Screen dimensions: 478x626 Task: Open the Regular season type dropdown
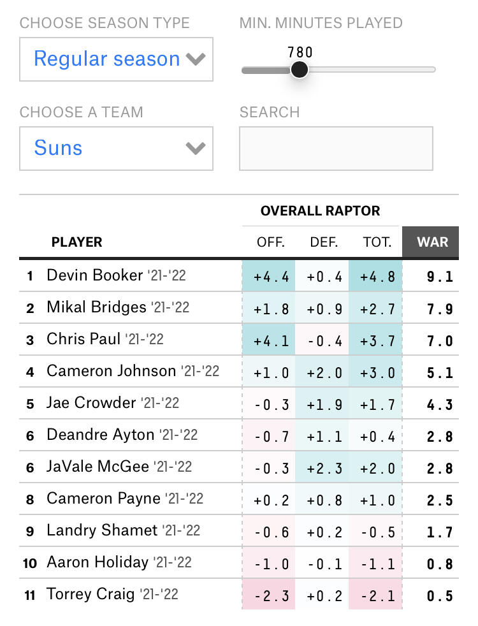point(116,59)
